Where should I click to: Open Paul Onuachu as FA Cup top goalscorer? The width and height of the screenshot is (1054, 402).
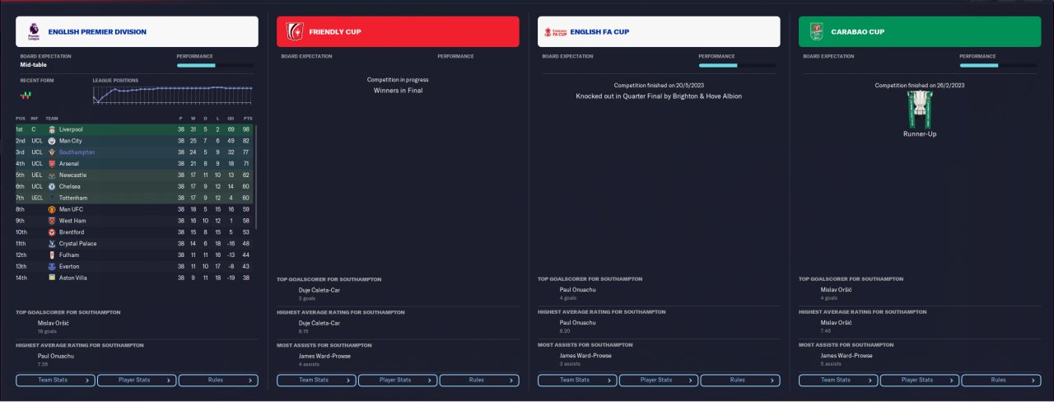click(x=578, y=291)
